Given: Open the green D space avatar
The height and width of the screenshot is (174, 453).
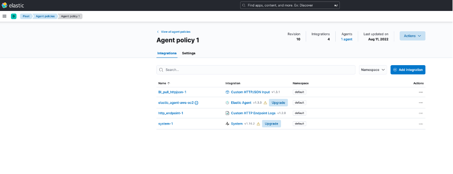Looking at the screenshot, I should 13,17.
